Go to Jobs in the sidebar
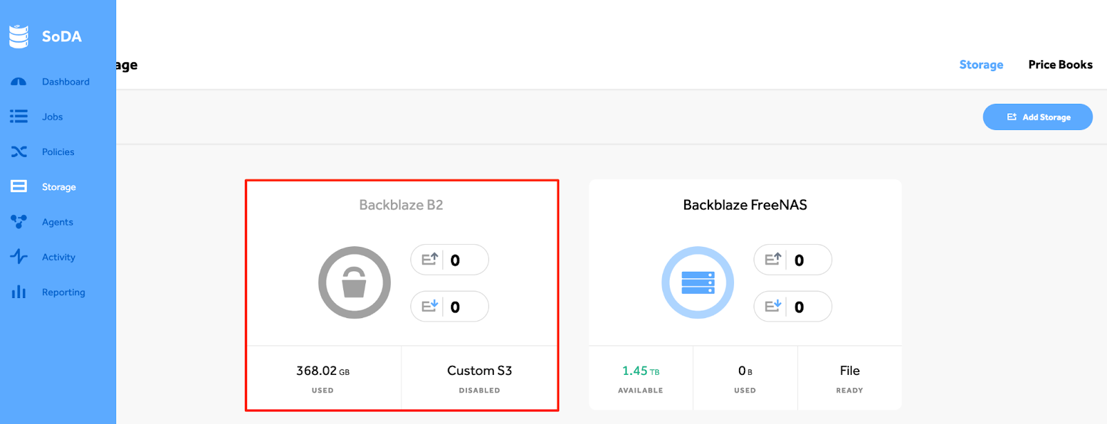 click(53, 117)
